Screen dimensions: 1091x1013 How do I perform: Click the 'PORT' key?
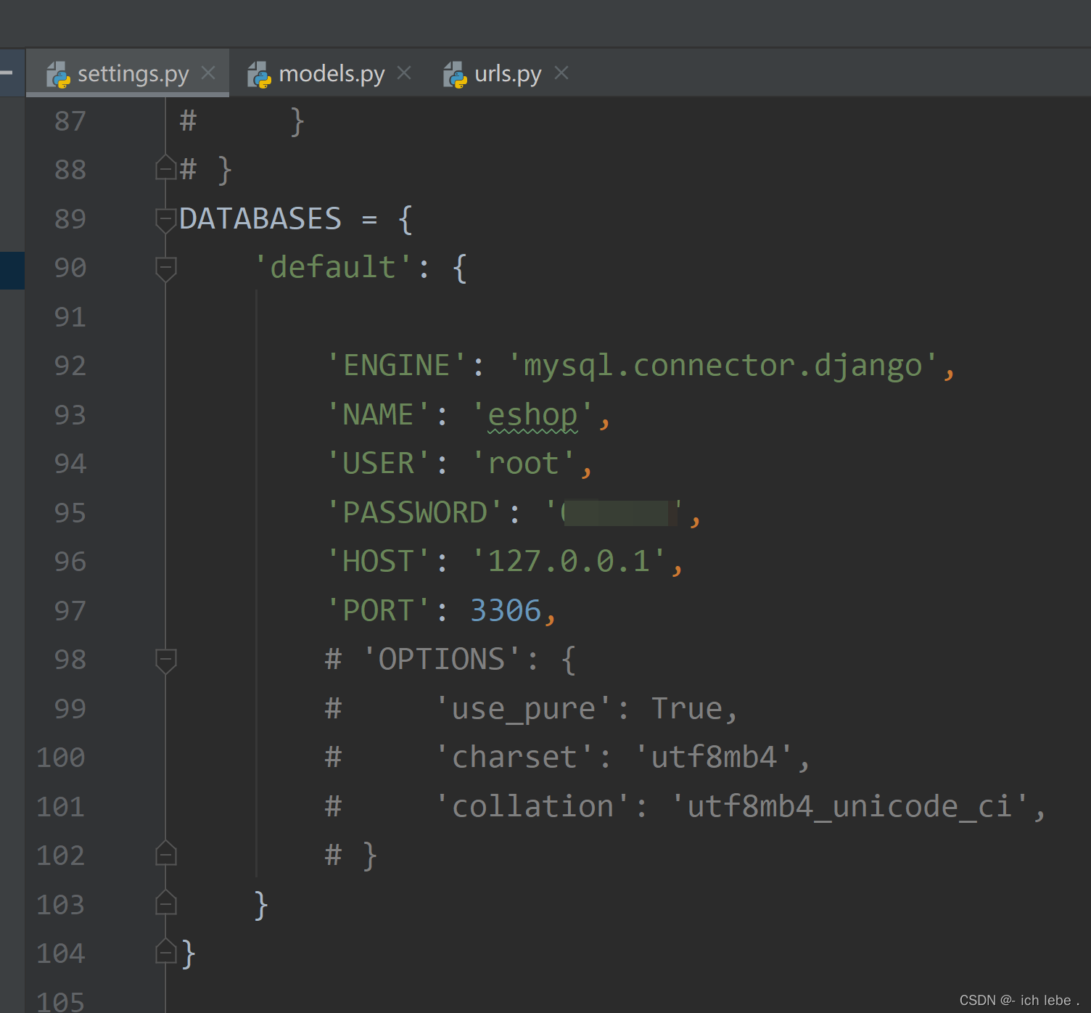pos(379,611)
